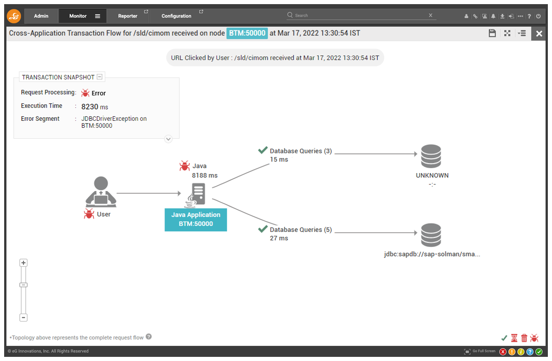Click the download icon in header
This screenshot has height=361, width=552.
[502, 16]
